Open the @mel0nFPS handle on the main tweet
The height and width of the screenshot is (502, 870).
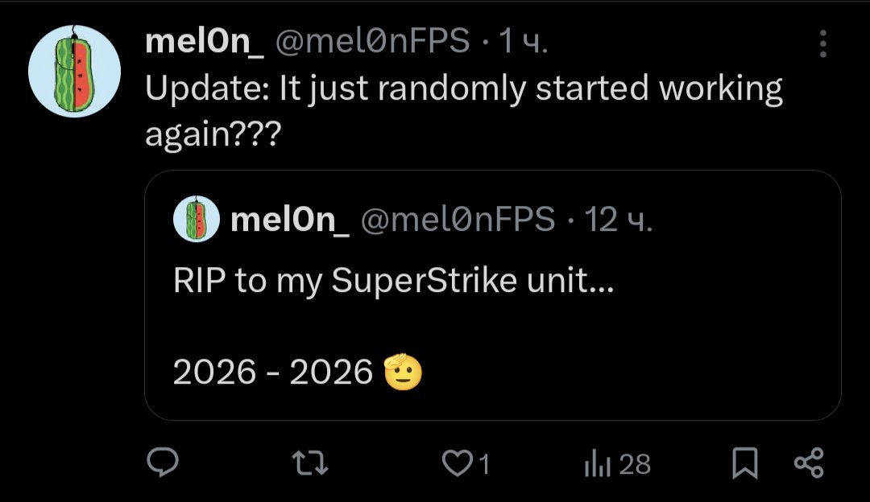click(372, 43)
